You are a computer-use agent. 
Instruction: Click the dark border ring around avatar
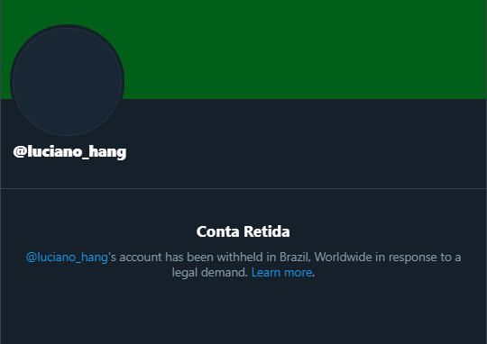coord(67,26)
